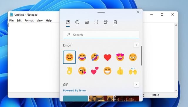This screenshot has height=107, width=188.
Task: Insert the thumbs up emoji
Action: [120, 71]
